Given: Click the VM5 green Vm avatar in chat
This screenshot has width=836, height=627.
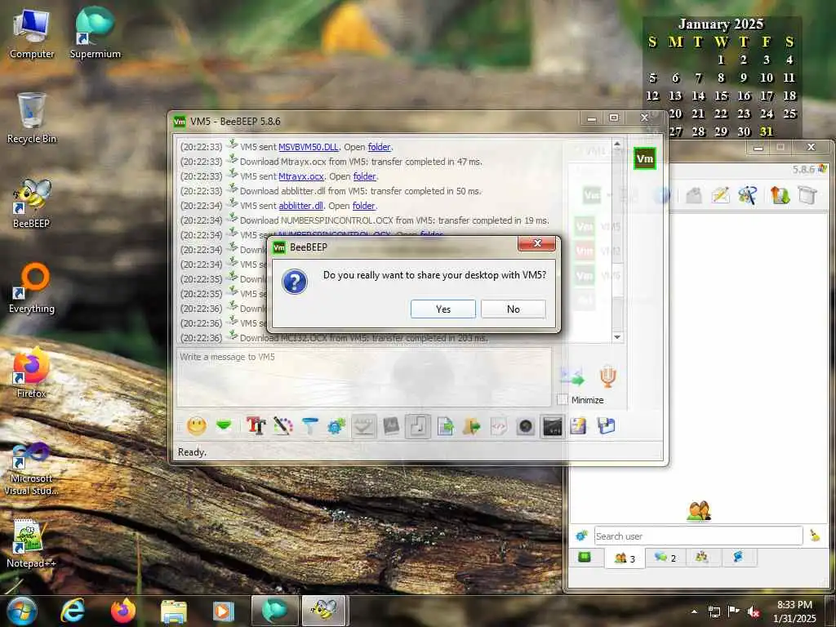Looking at the screenshot, I should coord(645,159).
